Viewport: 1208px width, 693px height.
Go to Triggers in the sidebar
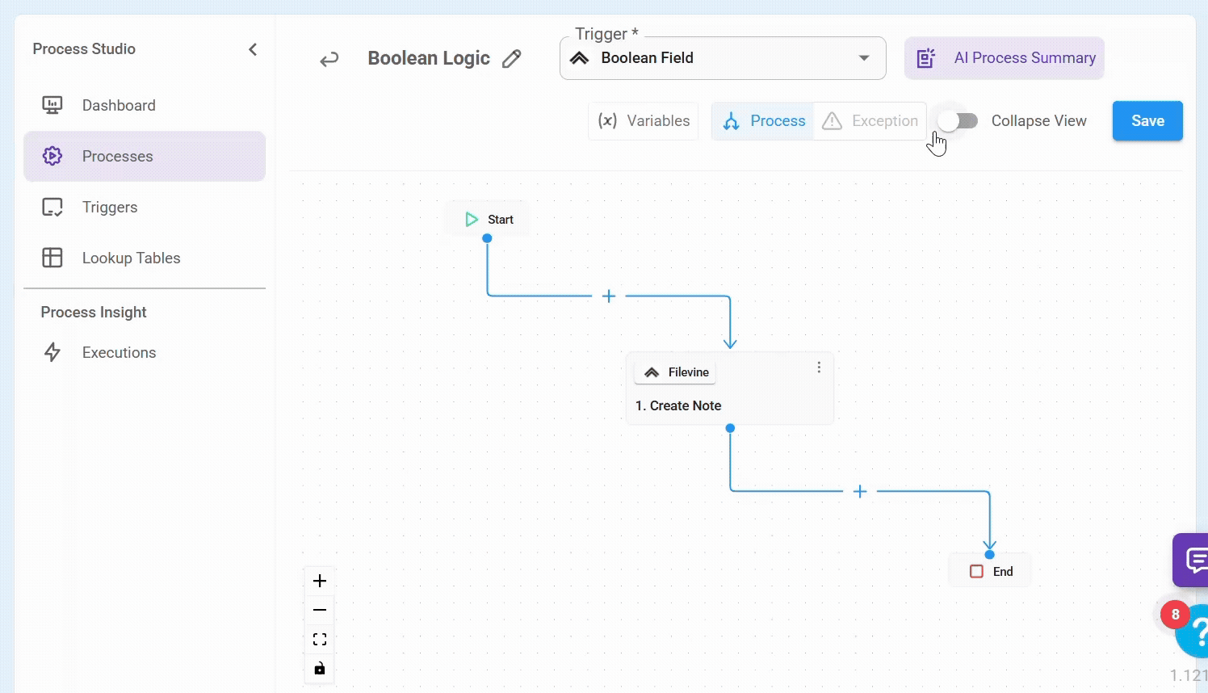point(110,208)
